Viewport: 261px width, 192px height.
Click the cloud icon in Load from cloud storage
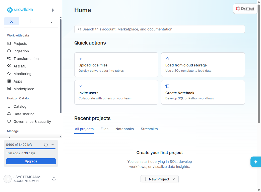coord(167,59)
